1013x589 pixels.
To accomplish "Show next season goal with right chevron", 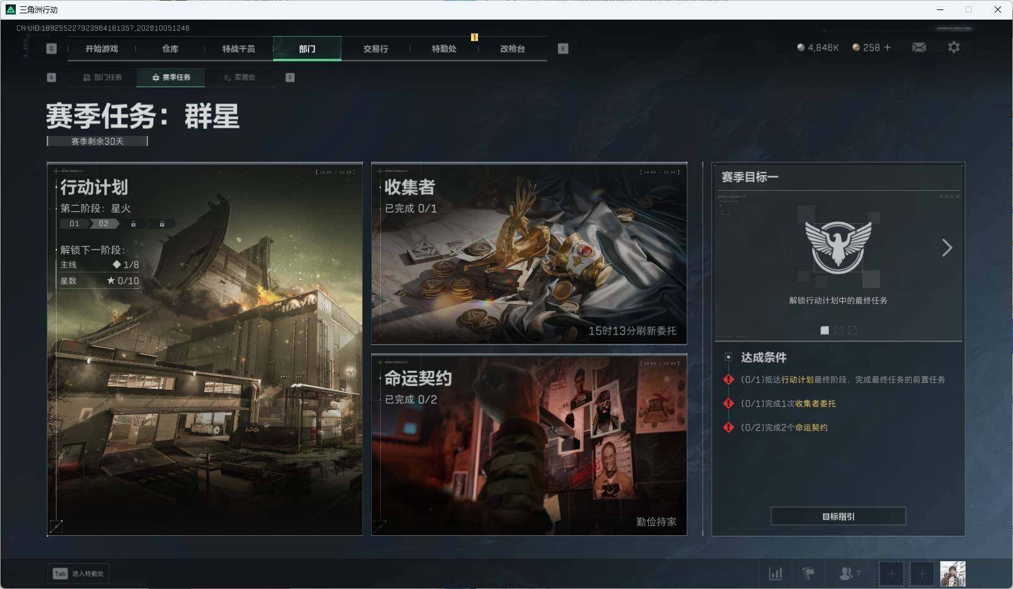I will pos(947,248).
